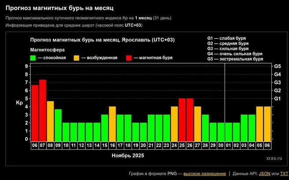Click the date label 20 on the axis
Screen dimensions: 289x180
tap(143, 146)
